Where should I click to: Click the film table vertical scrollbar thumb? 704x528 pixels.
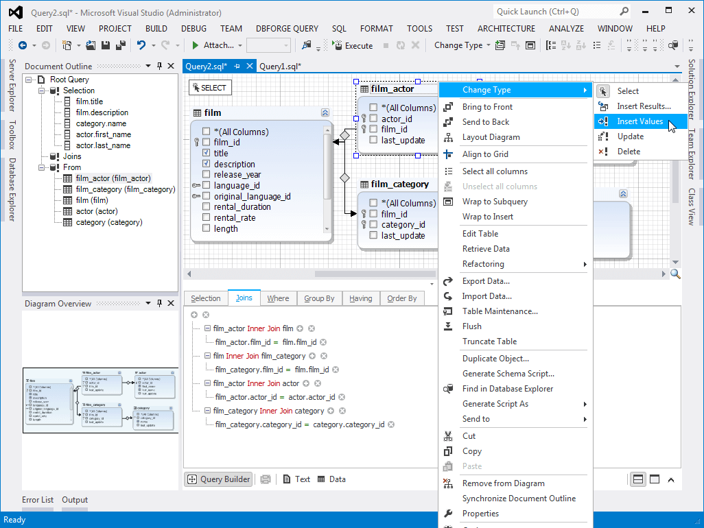(x=327, y=167)
